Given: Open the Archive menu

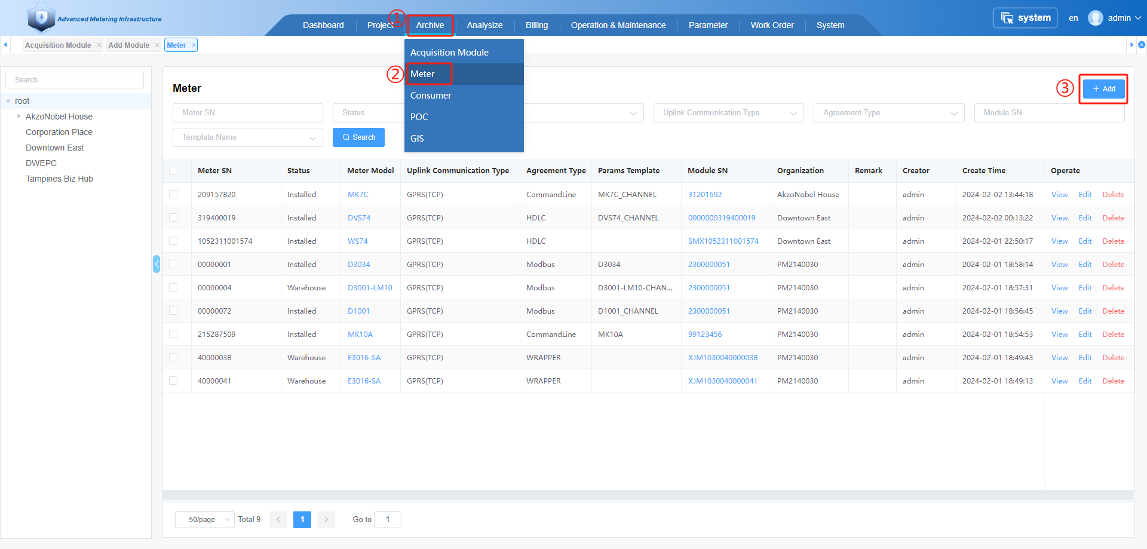Looking at the screenshot, I should coord(430,25).
